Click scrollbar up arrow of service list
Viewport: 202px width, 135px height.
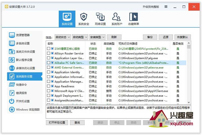click(x=189, y=43)
